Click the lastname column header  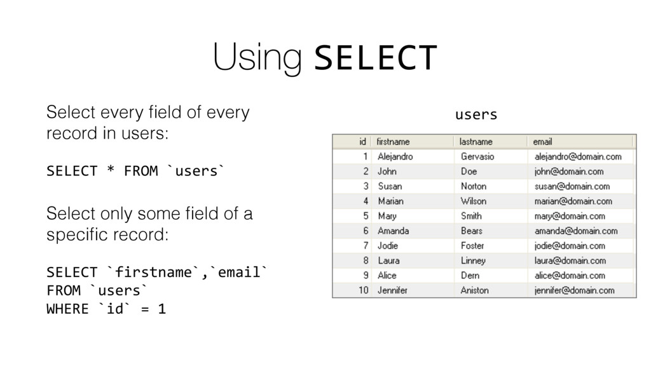click(x=491, y=142)
